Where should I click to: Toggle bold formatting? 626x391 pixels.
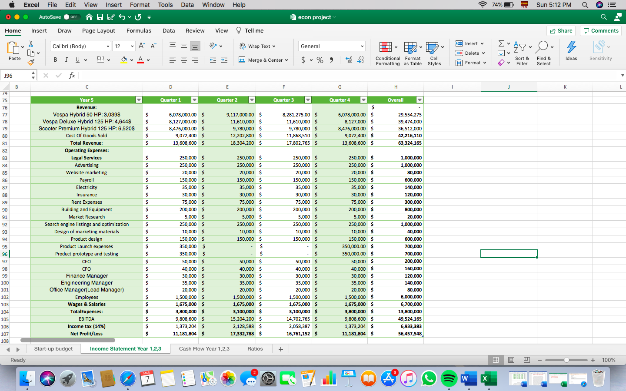pyautogui.click(x=55, y=60)
